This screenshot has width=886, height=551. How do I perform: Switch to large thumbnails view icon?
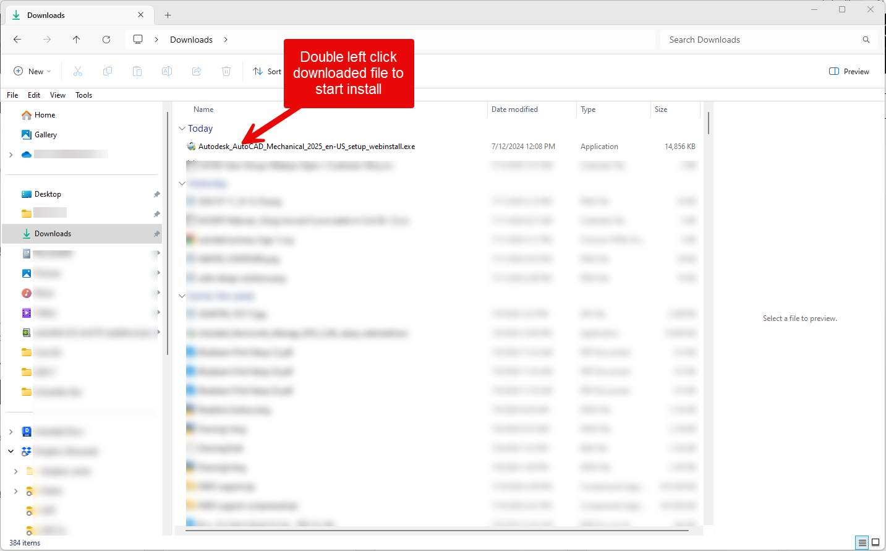click(875, 543)
